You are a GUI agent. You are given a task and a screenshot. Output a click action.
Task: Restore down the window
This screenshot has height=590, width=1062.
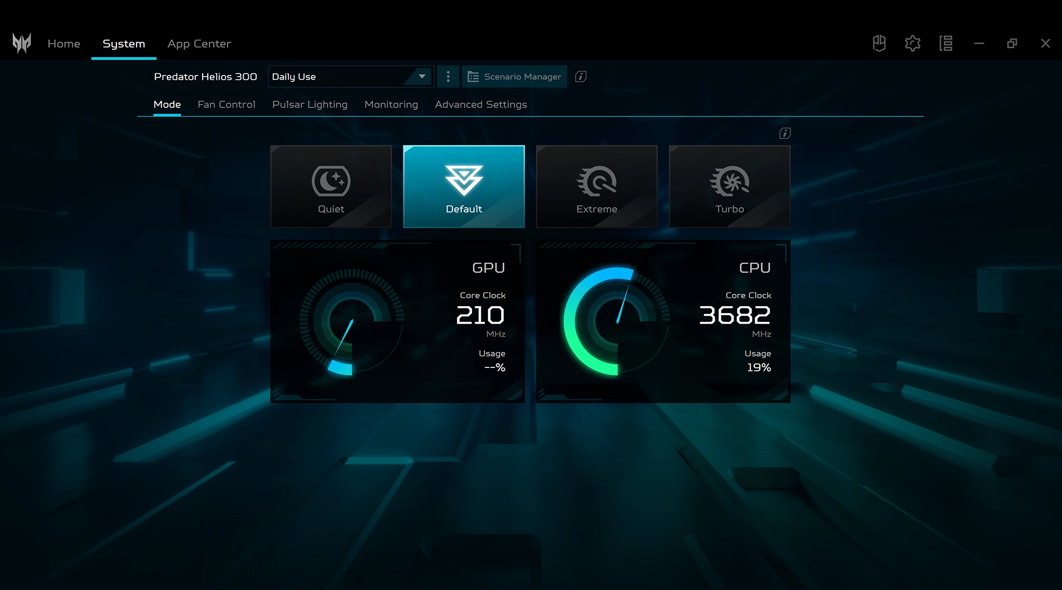(x=1012, y=44)
